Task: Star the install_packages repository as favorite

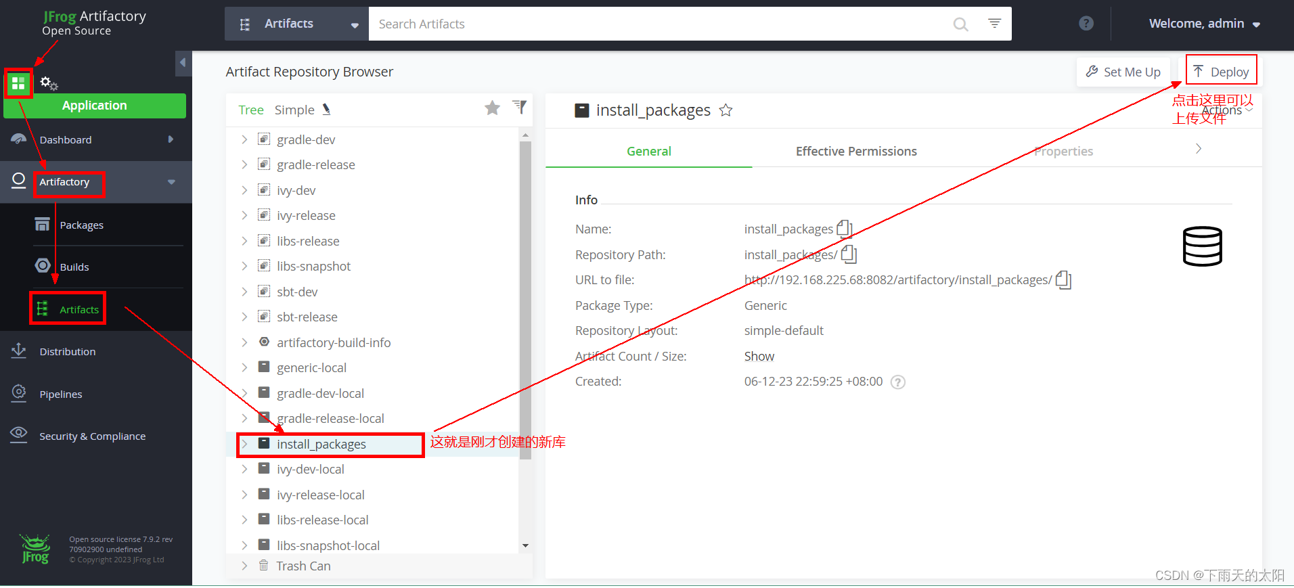Action: [x=726, y=110]
